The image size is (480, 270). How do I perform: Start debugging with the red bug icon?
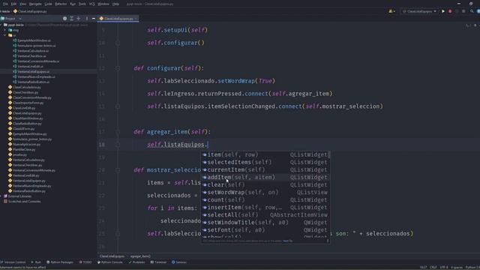pos(450,11)
